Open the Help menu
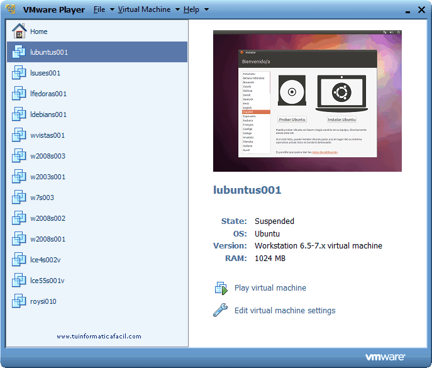The image size is (432, 368). [191, 9]
